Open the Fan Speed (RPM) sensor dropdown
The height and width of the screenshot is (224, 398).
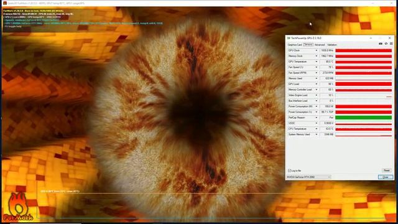(x=317, y=73)
